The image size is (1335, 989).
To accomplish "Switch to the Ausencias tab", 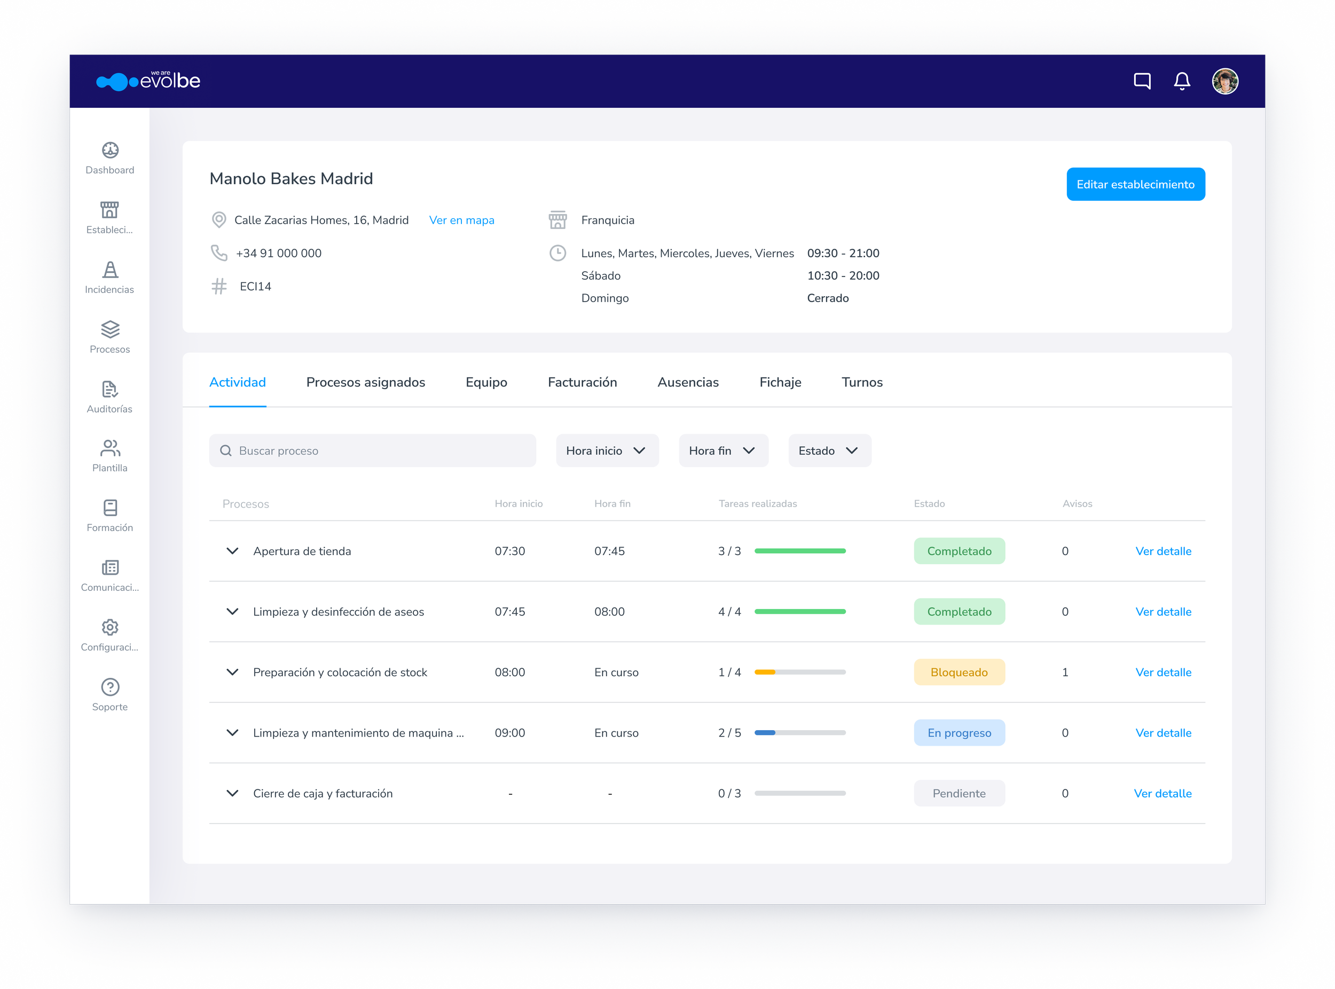I will coord(688,382).
